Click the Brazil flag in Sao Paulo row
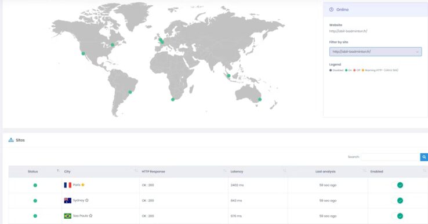The width and height of the screenshot is (428, 224). click(x=68, y=216)
